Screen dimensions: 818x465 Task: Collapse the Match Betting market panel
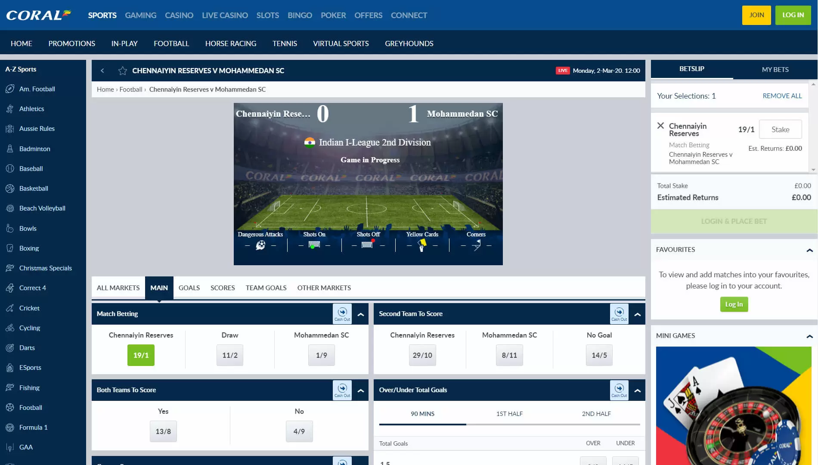(361, 314)
